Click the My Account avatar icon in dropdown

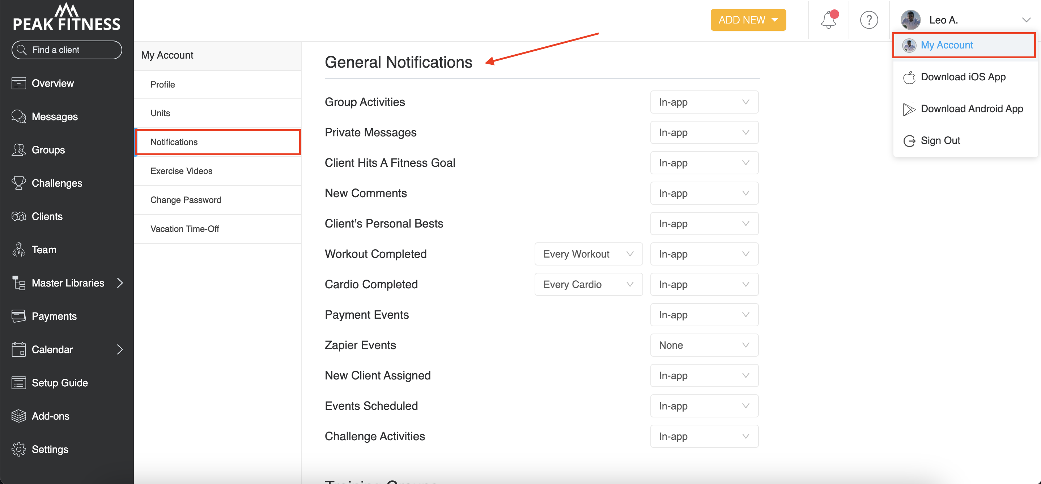909,45
